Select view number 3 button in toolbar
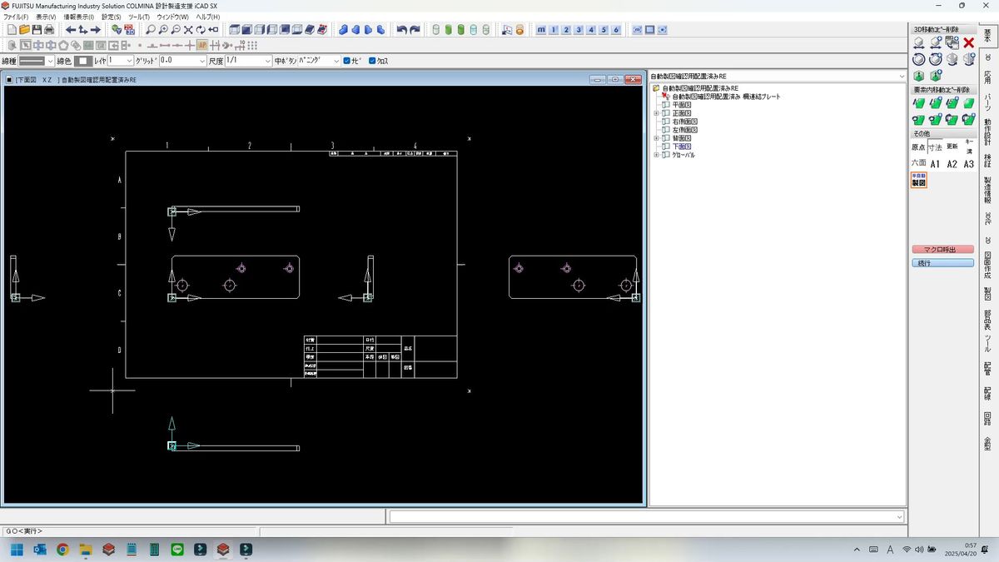Image resolution: width=999 pixels, height=562 pixels. click(579, 30)
